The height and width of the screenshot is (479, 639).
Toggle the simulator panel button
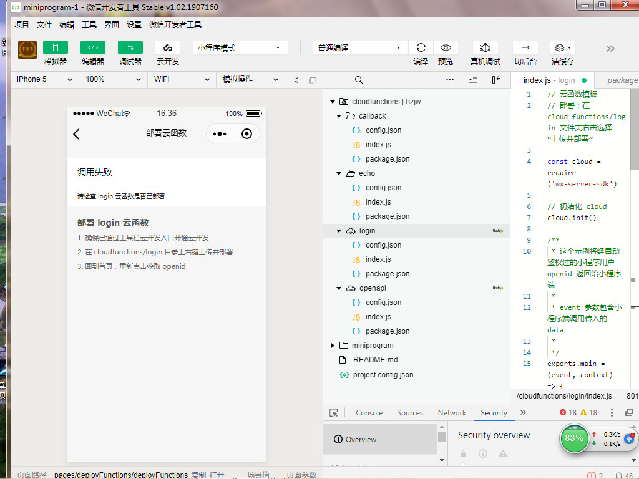click(56, 48)
